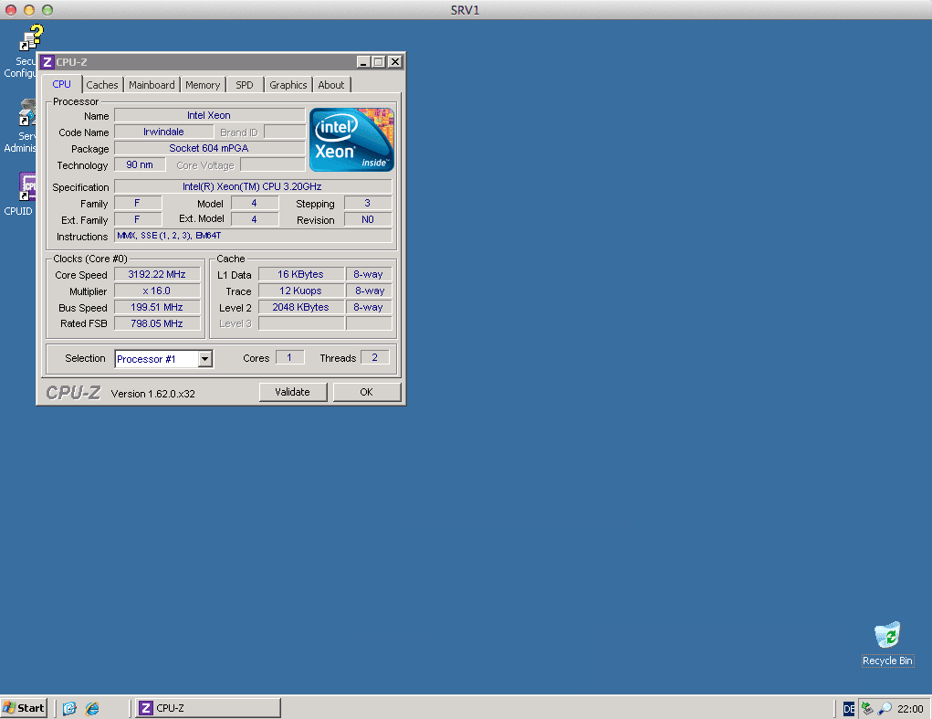The height and width of the screenshot is (719, 932).
Task: Click the 12 Kuops trace cache value
Action: (x=300, y=291)
